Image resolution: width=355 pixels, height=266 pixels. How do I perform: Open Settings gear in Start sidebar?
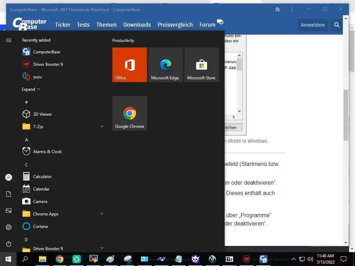point(9,227)
